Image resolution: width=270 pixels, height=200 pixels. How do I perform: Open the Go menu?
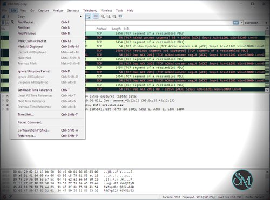[32, 10]
